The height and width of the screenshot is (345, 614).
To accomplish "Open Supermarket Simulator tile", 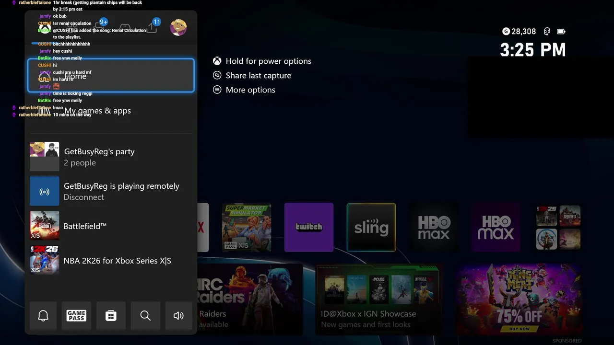I will (x=247, y=227).
